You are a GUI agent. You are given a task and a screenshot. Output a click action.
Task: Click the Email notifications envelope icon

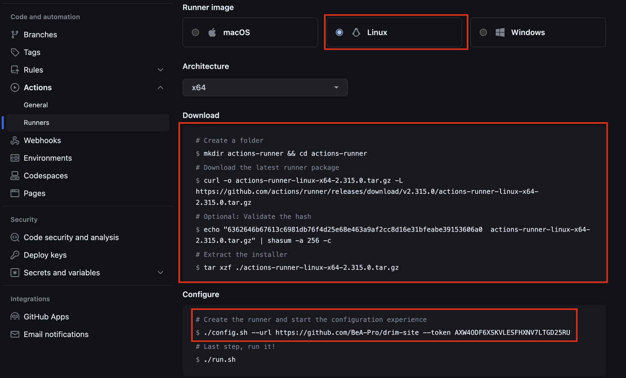click(x=15, y=334)
